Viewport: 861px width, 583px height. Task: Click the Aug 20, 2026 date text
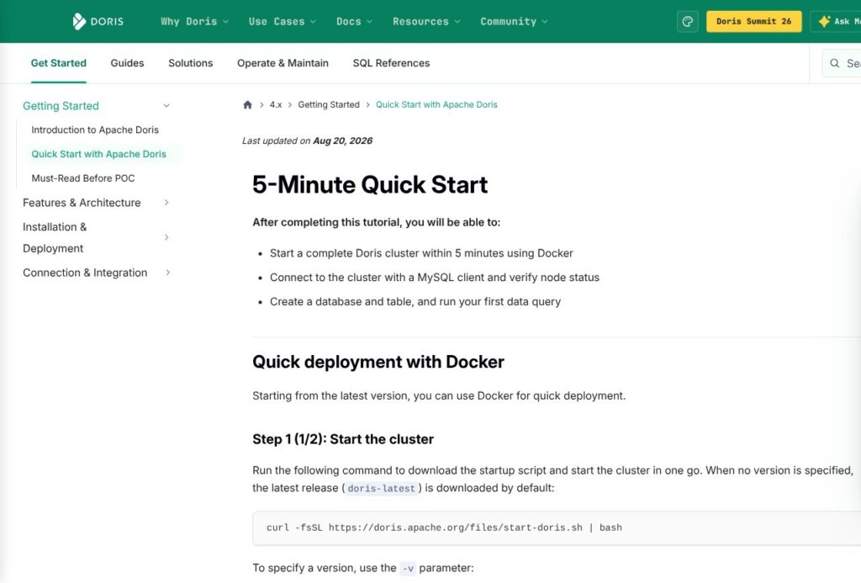(x=343, y=140)
